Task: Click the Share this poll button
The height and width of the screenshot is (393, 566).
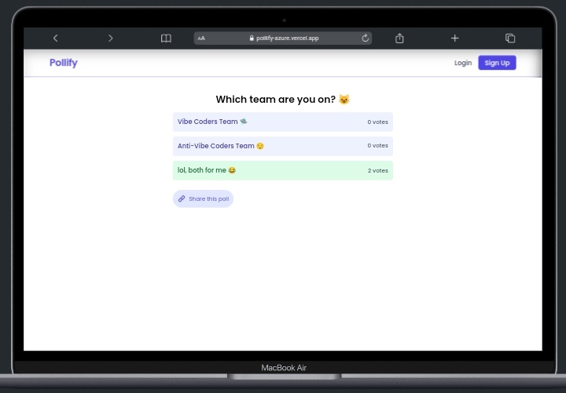Action: [204, 198]
